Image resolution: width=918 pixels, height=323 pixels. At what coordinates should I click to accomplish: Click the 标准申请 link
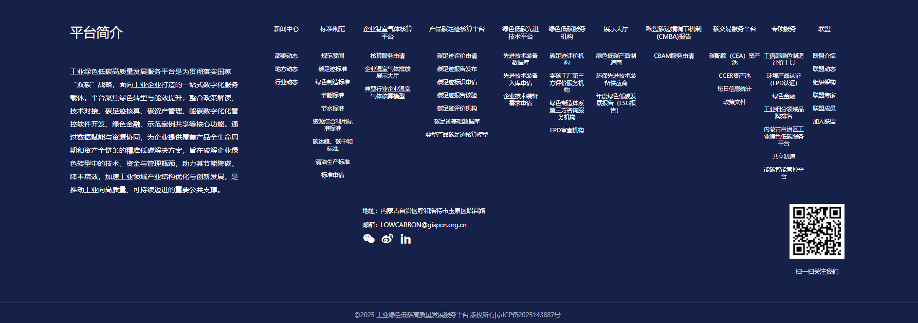point(332,175)
